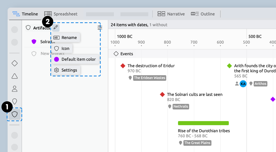The width and height of the screenshot is (276, 152).
Task: Open the Locations pin sidebar icon
Action: pyautogui.click(x=15, y=101)
